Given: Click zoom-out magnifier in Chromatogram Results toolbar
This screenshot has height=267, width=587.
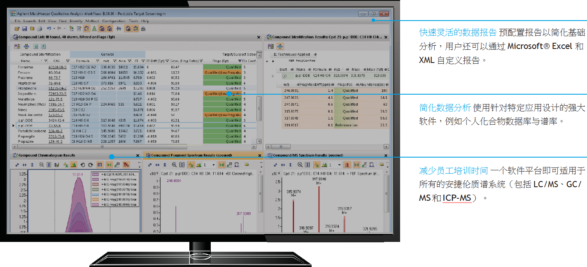Looking at the screenshot, I should click(42, 165).
